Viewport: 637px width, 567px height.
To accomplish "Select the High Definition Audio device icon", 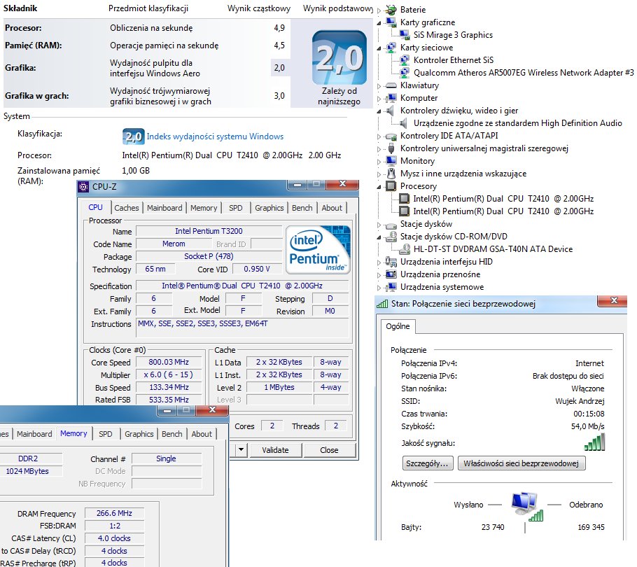I will pyautogui.click(x=403, y=122).
